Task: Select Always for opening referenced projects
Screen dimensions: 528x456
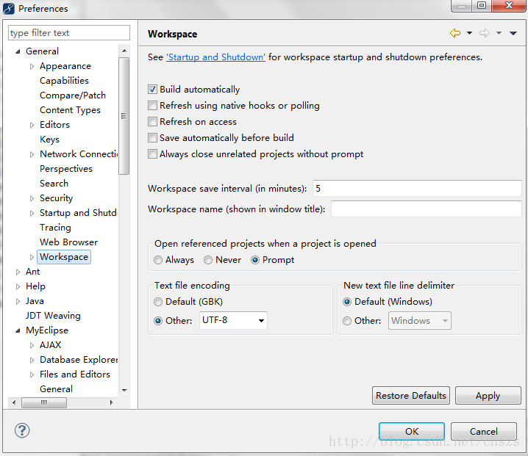Action: [x=158, y=260]
